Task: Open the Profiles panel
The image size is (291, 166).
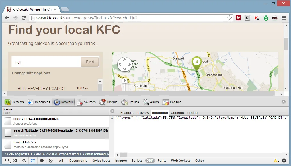Action: [130, 102]
